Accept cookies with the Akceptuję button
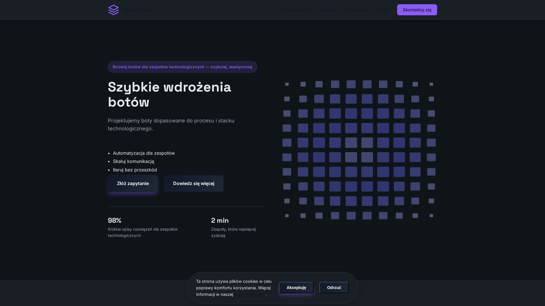Viewport: 545px width, 306px height. tap(296, 288)
